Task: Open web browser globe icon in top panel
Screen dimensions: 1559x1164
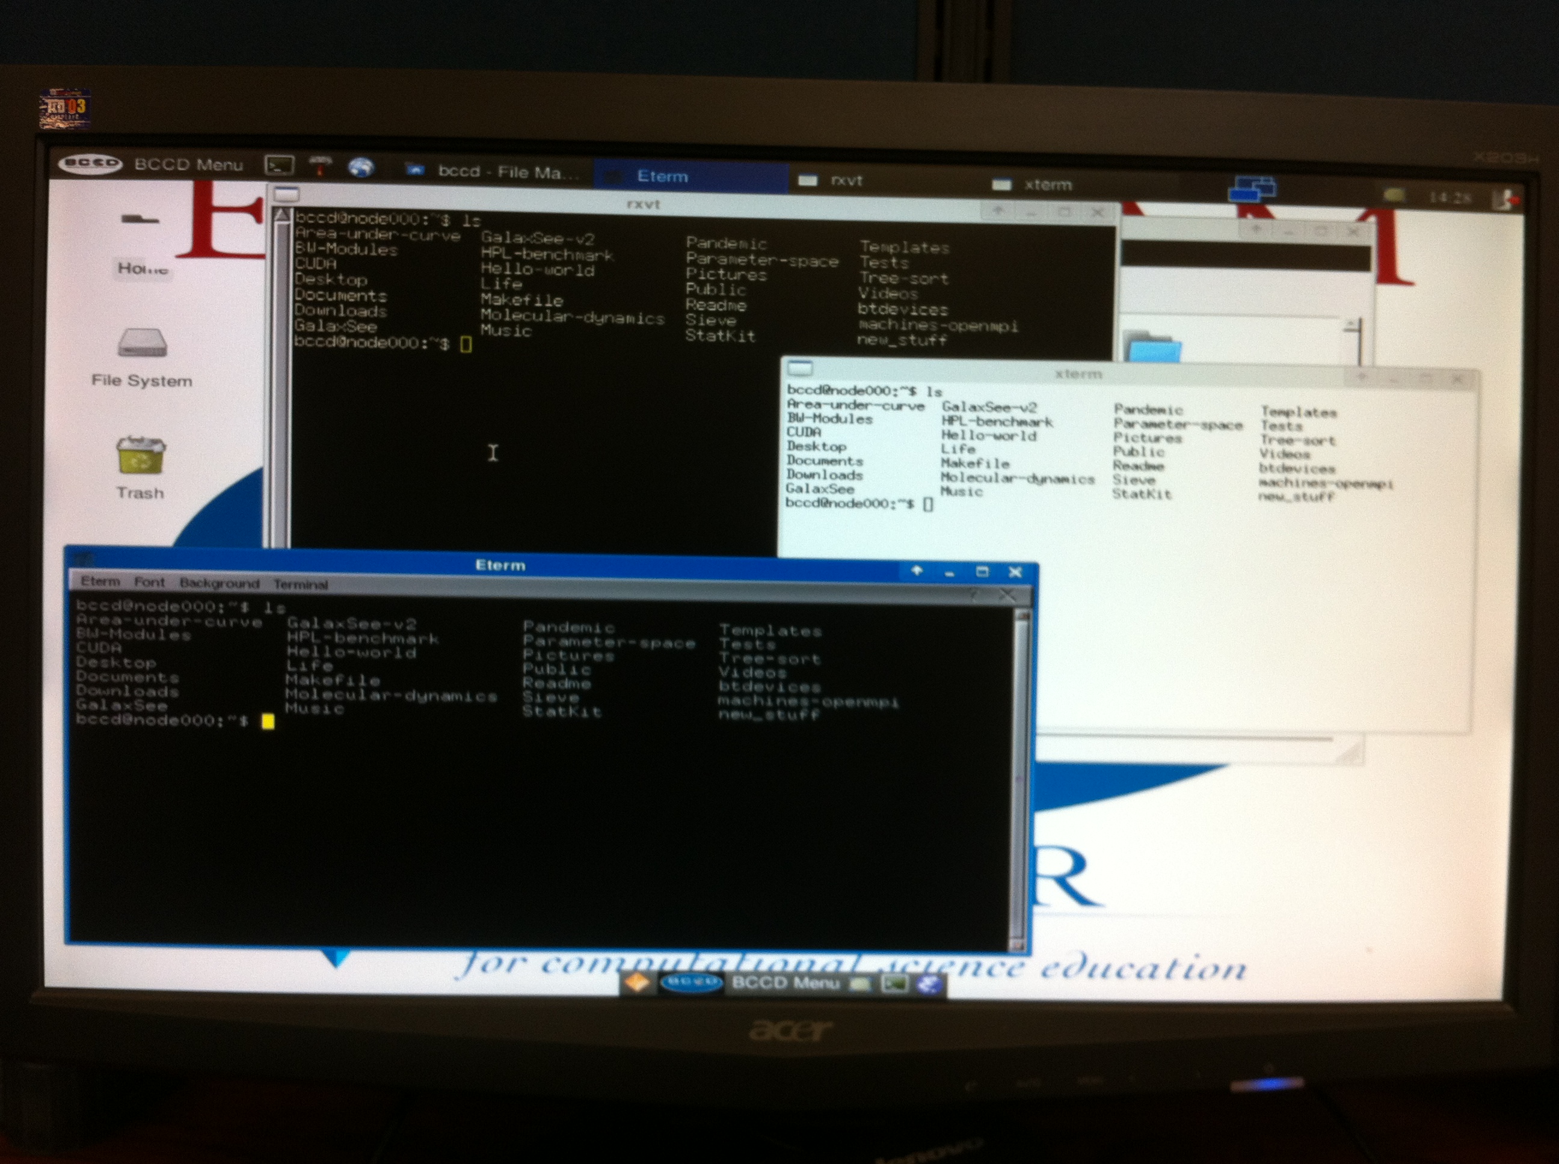Action: pos(361,168)
